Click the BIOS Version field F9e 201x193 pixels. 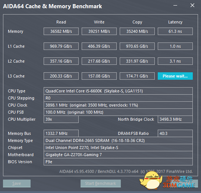point(118,162)
